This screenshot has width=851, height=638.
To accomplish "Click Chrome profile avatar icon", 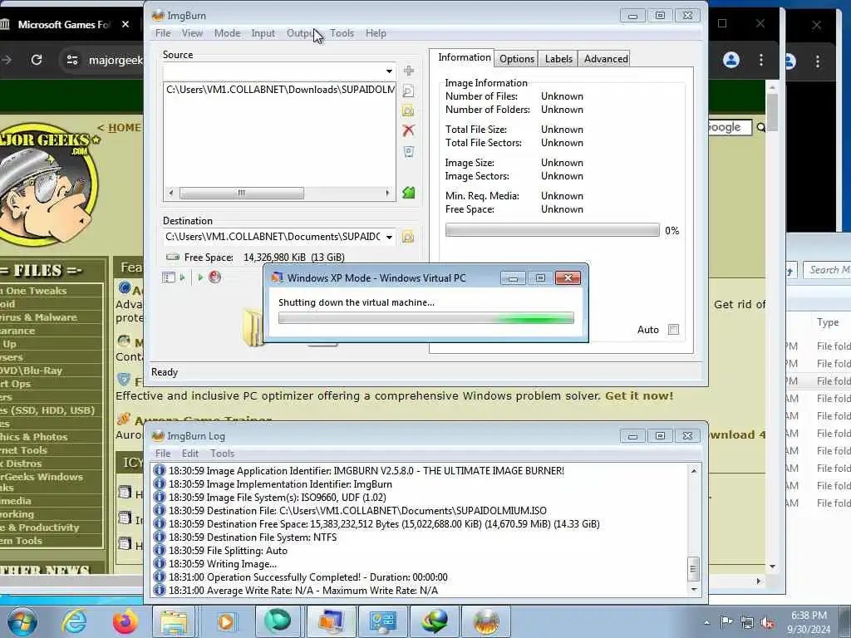I will tap(731, 60).
